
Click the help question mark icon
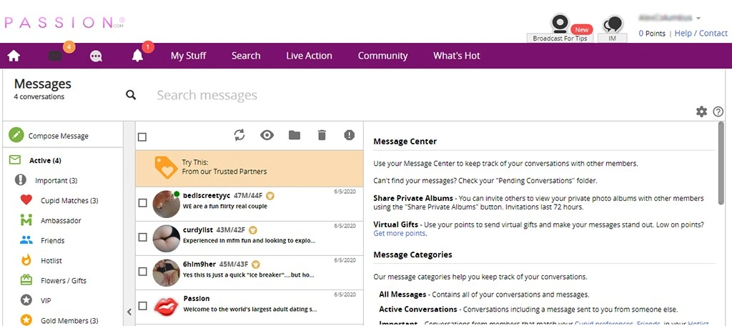click(718, 112)
